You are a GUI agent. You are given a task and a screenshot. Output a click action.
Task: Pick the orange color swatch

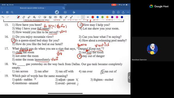point(107,17)
